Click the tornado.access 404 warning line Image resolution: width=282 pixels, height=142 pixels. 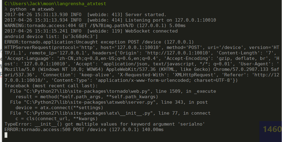pyautogui.click(x=95, y=26)
